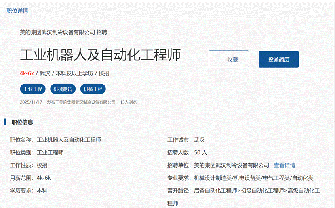Click the 工业工程师 value under 职位类别
This screenshot has height=208, width=335.
(x=50, y=153)
